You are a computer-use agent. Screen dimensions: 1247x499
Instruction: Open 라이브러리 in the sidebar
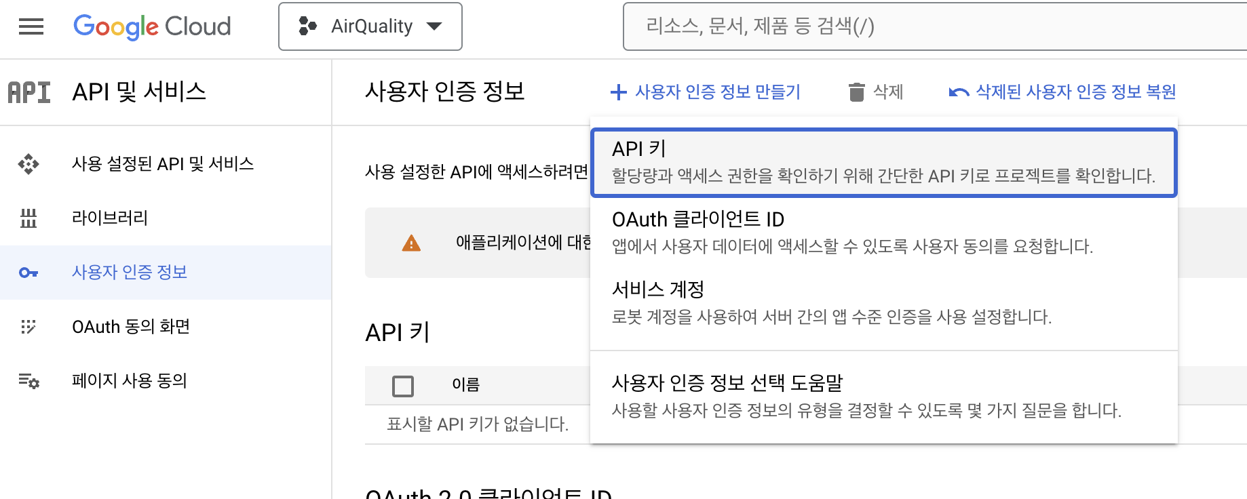166,218
